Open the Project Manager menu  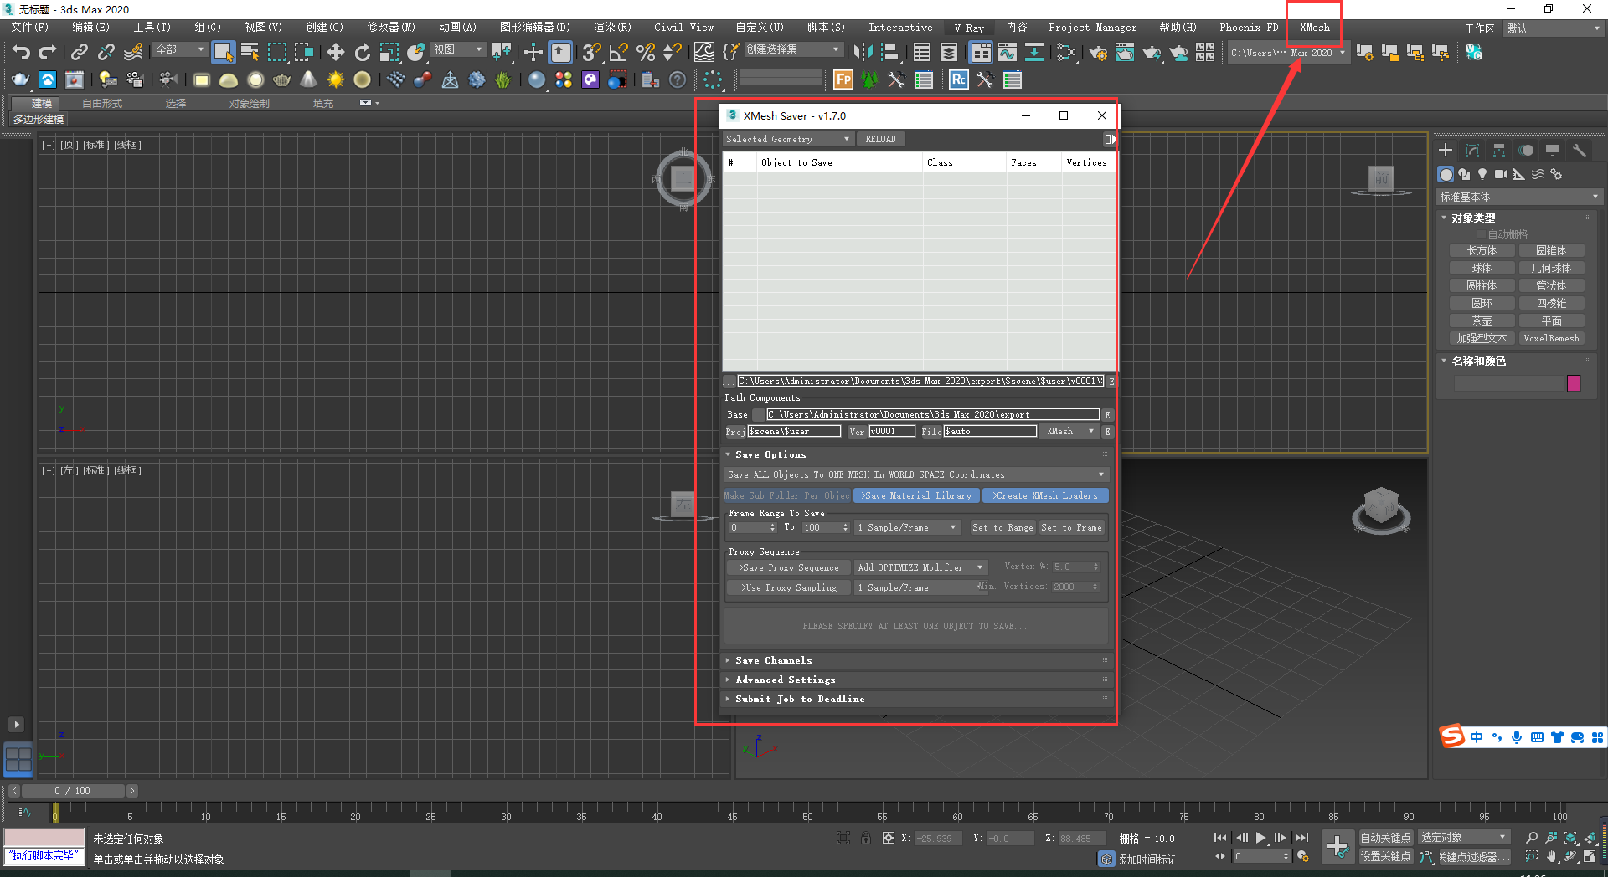(1092, 28)
